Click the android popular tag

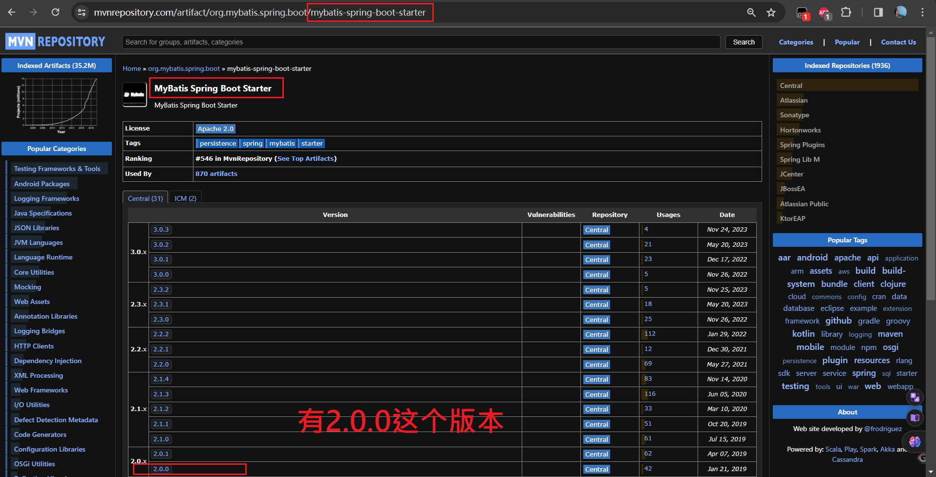pyautogui.click(x=812, y=258)
